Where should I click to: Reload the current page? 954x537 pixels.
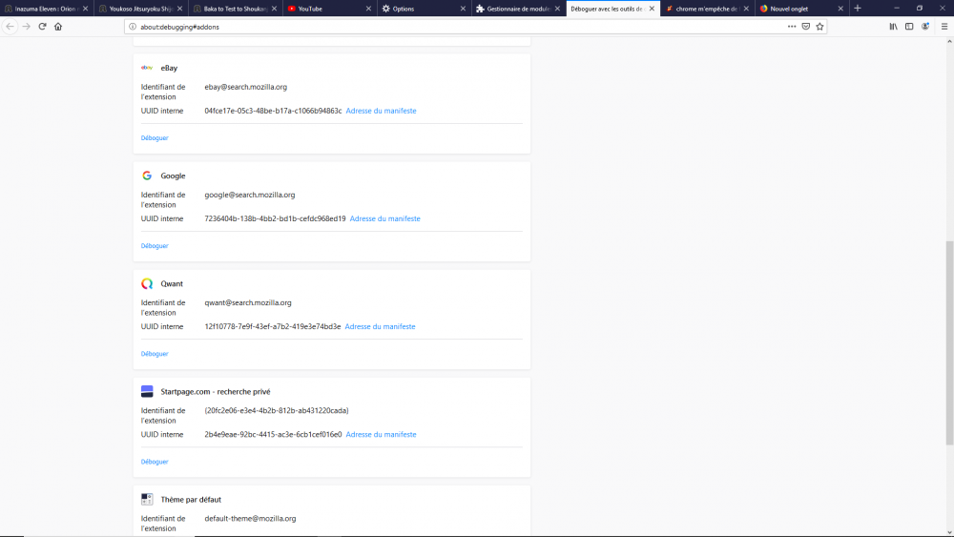tap(42, 27)
